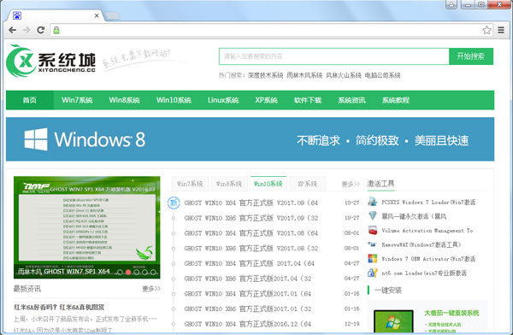Select the fifth carousel dot

point(152,272)
